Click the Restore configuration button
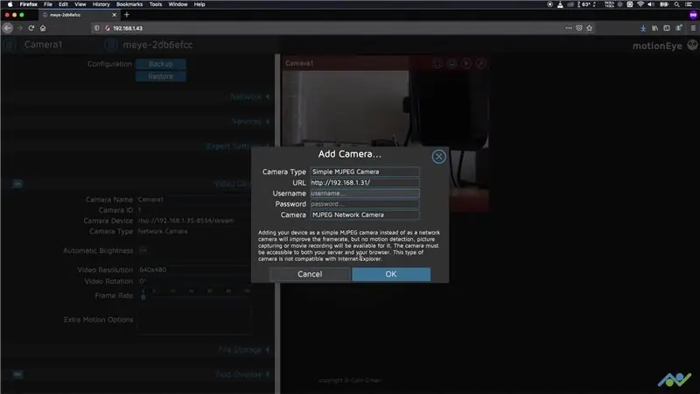 [x=161, y=76]
